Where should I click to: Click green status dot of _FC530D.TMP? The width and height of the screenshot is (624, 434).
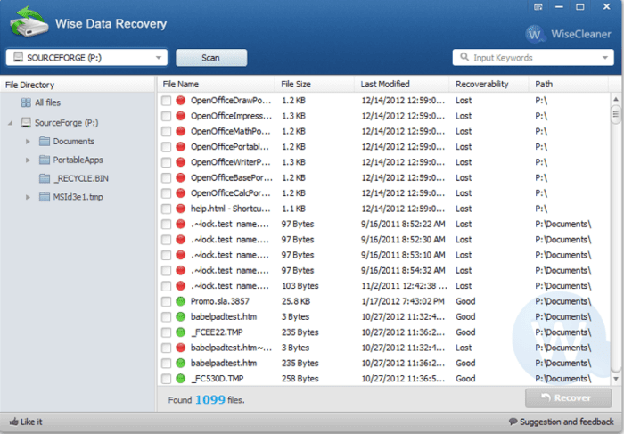point(181,379)
